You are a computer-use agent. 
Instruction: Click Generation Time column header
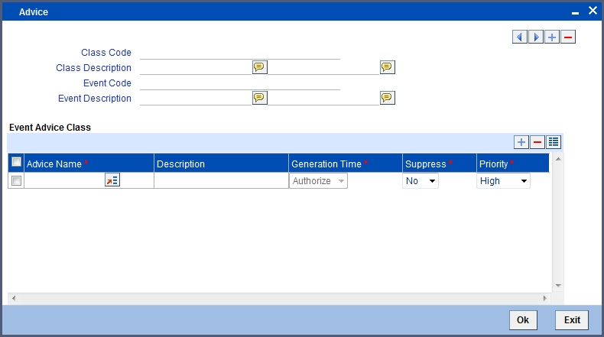[346, 164]
